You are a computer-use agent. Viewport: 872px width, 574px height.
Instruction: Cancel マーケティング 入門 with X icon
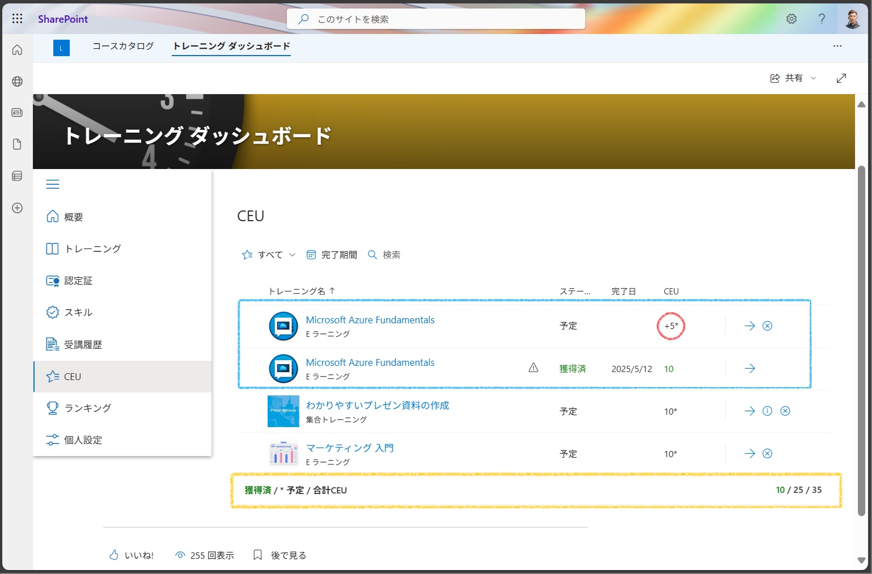tap(767, 453)
